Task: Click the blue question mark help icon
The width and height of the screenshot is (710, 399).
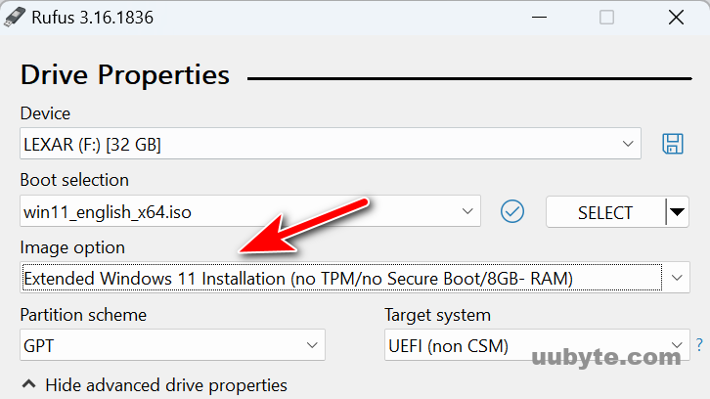Action: (699, 345)
